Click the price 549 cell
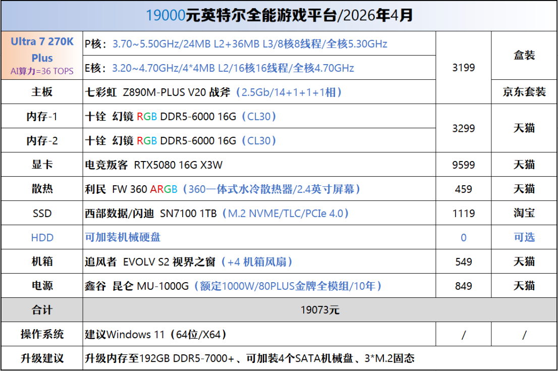 464,262
